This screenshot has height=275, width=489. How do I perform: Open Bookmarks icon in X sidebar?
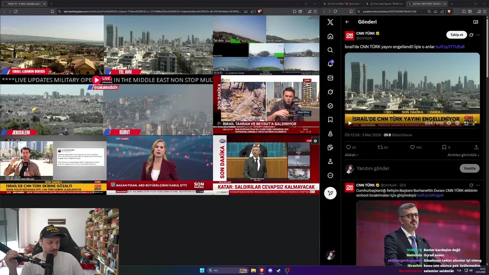coord(330,120)
